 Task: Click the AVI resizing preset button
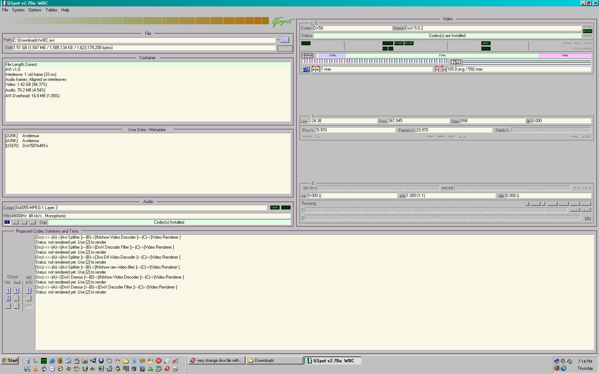535,204
